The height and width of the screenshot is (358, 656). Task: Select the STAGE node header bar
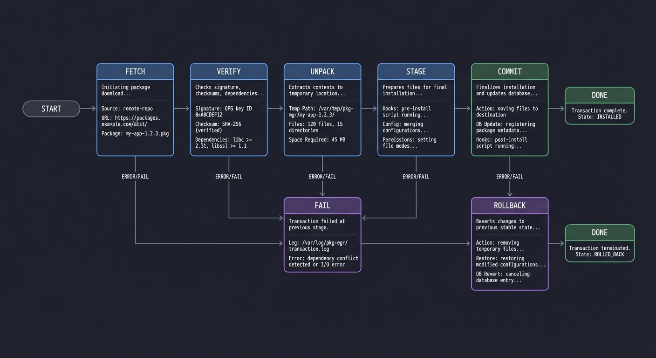click(x=416, y=71)
